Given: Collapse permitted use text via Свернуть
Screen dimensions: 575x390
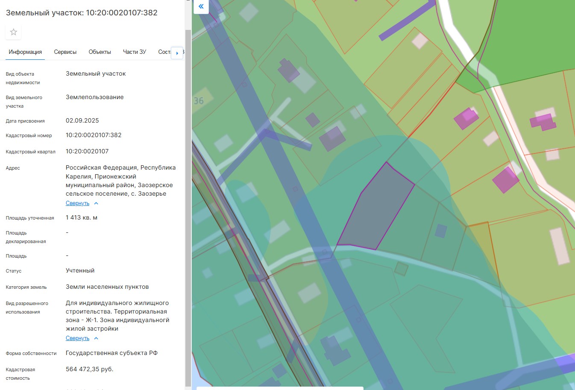Looking at the screenshot, I should [77, 338].
